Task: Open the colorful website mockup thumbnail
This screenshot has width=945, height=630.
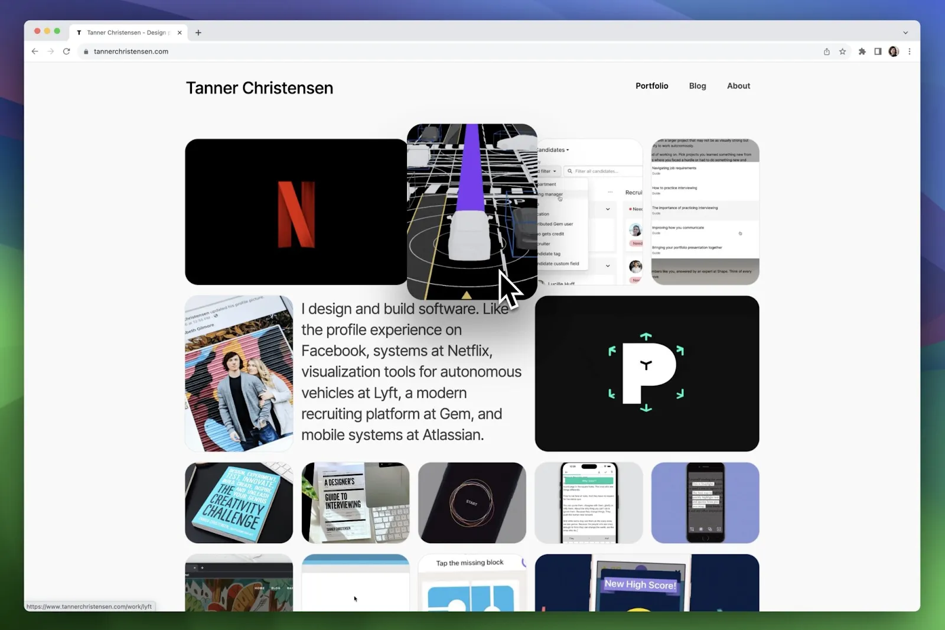Action: 239,583
